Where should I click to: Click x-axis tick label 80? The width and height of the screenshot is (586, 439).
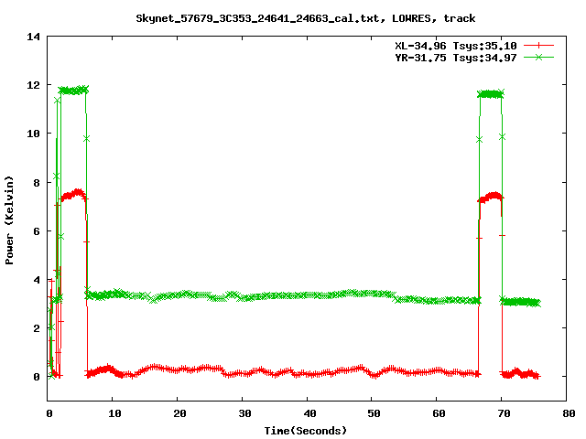(x=569, y=413)
